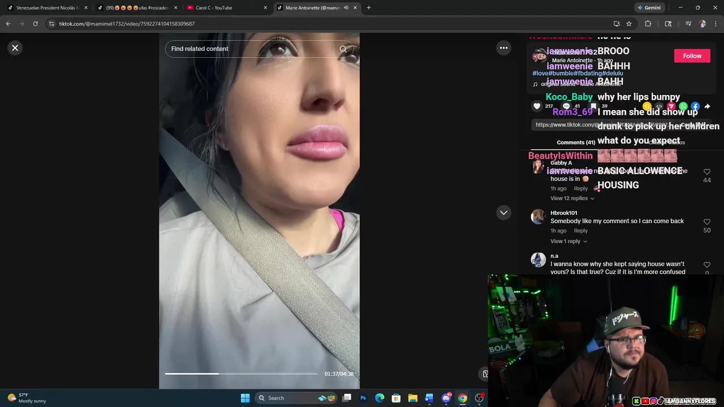Open File Explorer from taskbar
The height and width of the screenshot is (407, 724).
coord(413,398)
